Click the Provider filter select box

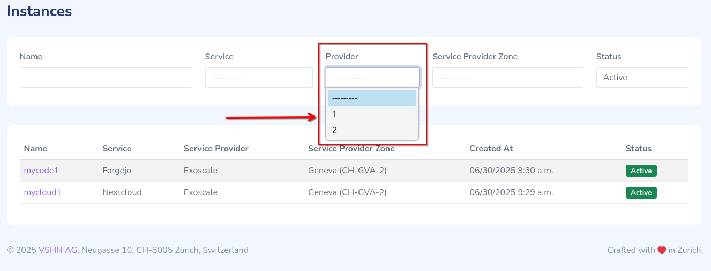tap(372, 78)
